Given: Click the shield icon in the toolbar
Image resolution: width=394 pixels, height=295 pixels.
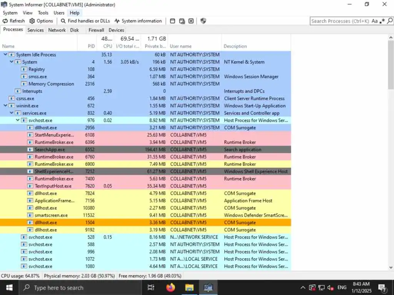Looking at the screenshot, I should [203, 21].
